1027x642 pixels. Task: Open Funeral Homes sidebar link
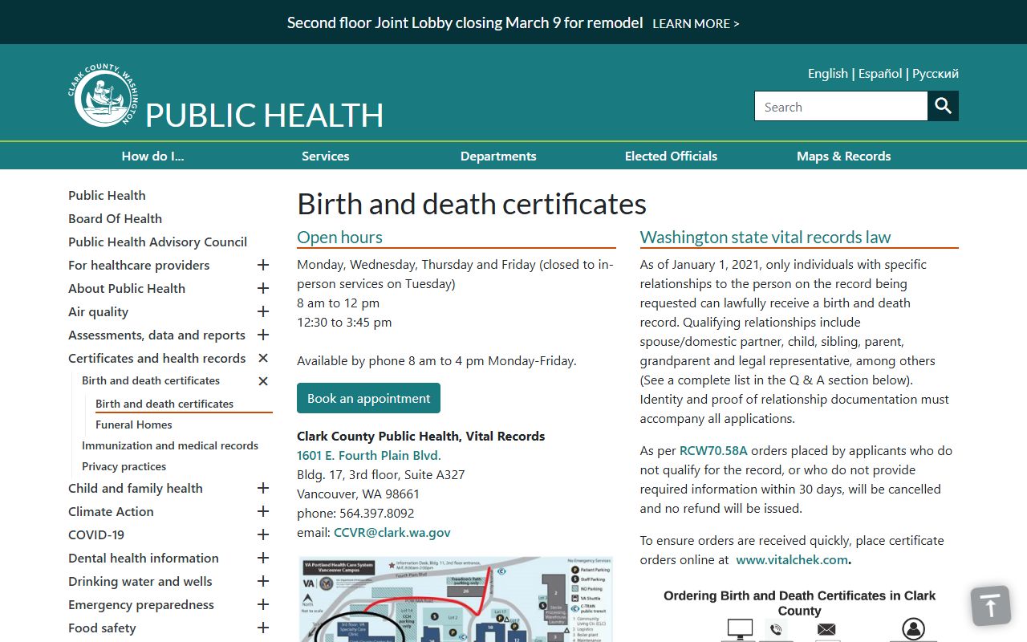click(x=133, y=425)
